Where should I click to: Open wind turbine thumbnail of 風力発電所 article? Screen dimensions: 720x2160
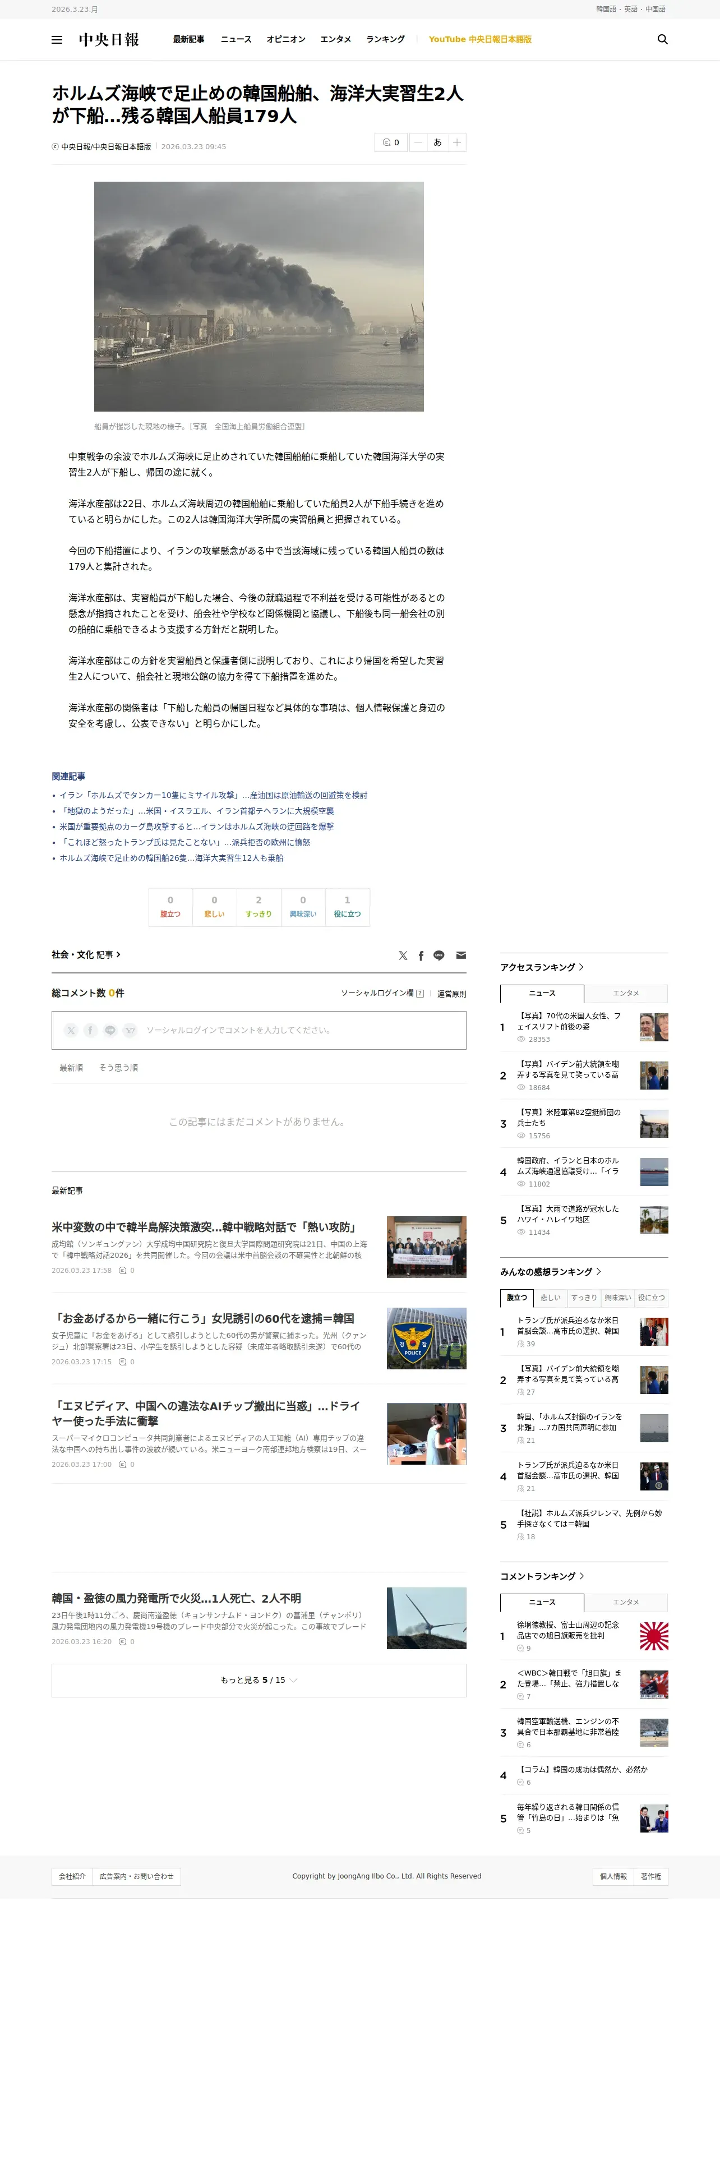pyautogui.click(x=427, y=1618)
